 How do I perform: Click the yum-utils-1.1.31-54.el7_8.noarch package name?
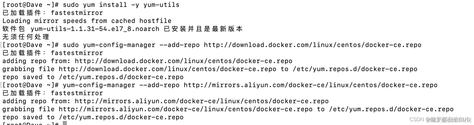pyautogui.click(x=95, y=29)
